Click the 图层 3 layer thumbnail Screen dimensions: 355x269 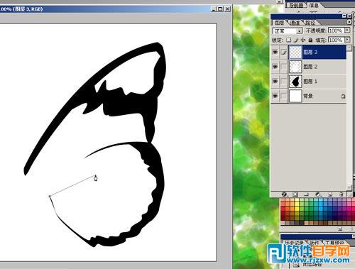tap(295, 52)
